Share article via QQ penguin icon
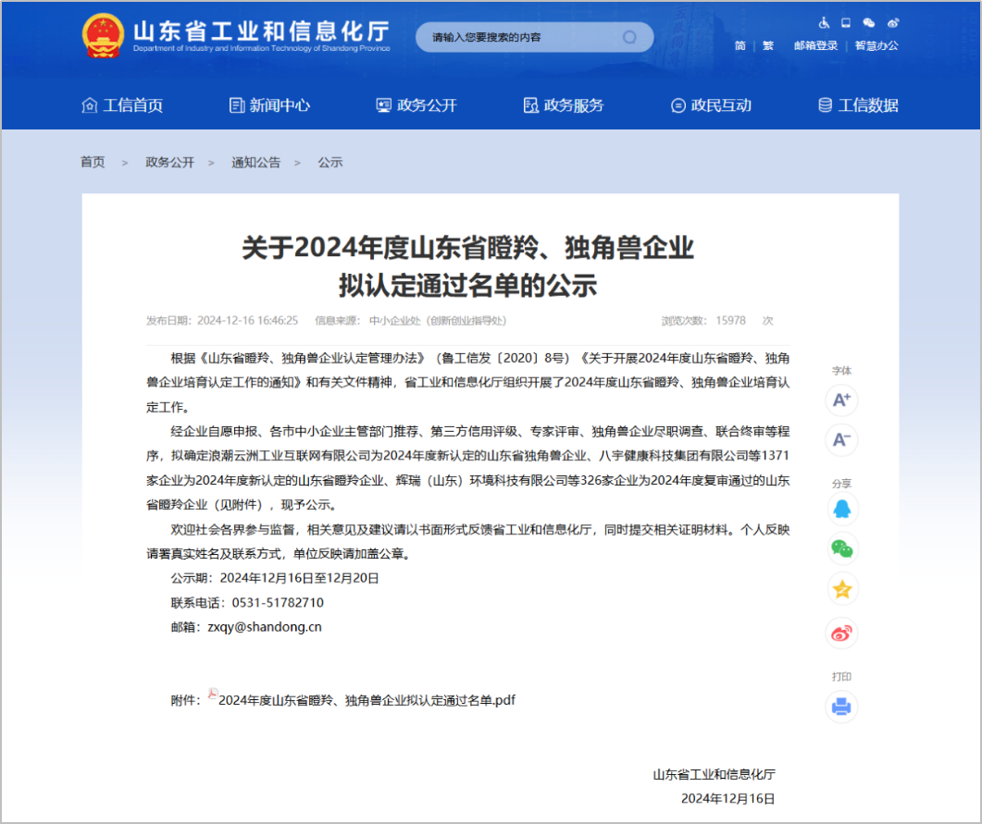 pyautogui.click(x=841, y=509)
